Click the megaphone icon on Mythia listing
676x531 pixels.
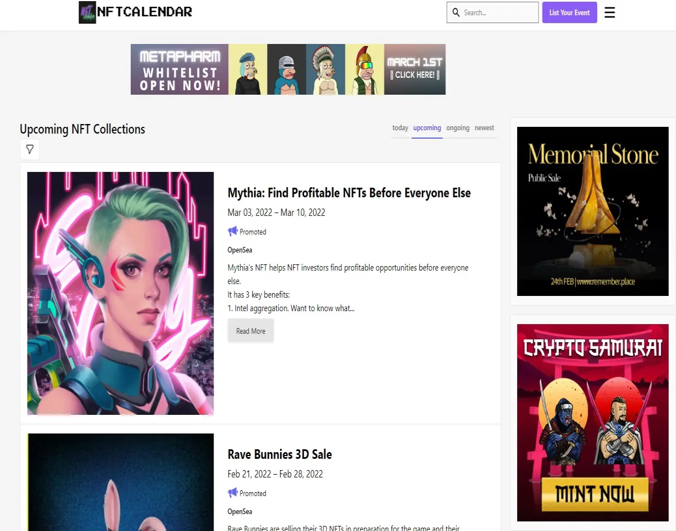click(233, 231)
